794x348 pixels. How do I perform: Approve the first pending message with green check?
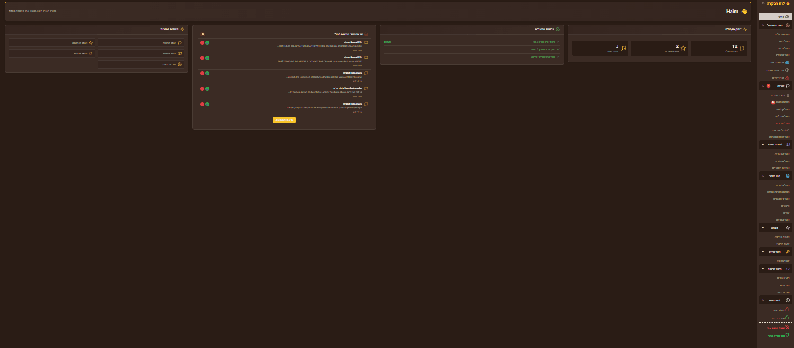(207, 43)
